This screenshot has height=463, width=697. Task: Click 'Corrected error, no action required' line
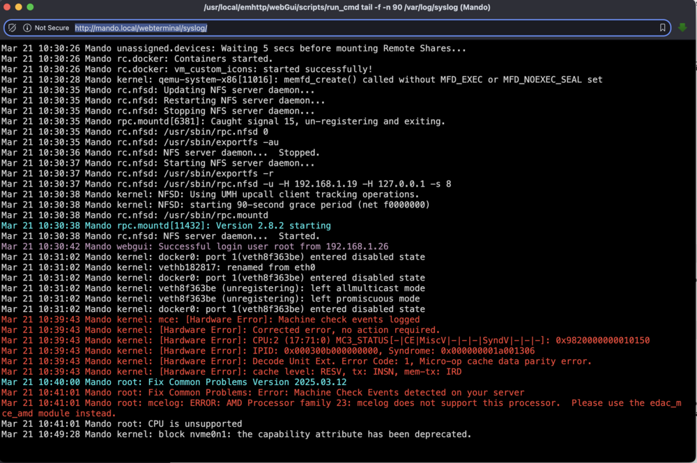pyautogui.click(x=220, y=330)
